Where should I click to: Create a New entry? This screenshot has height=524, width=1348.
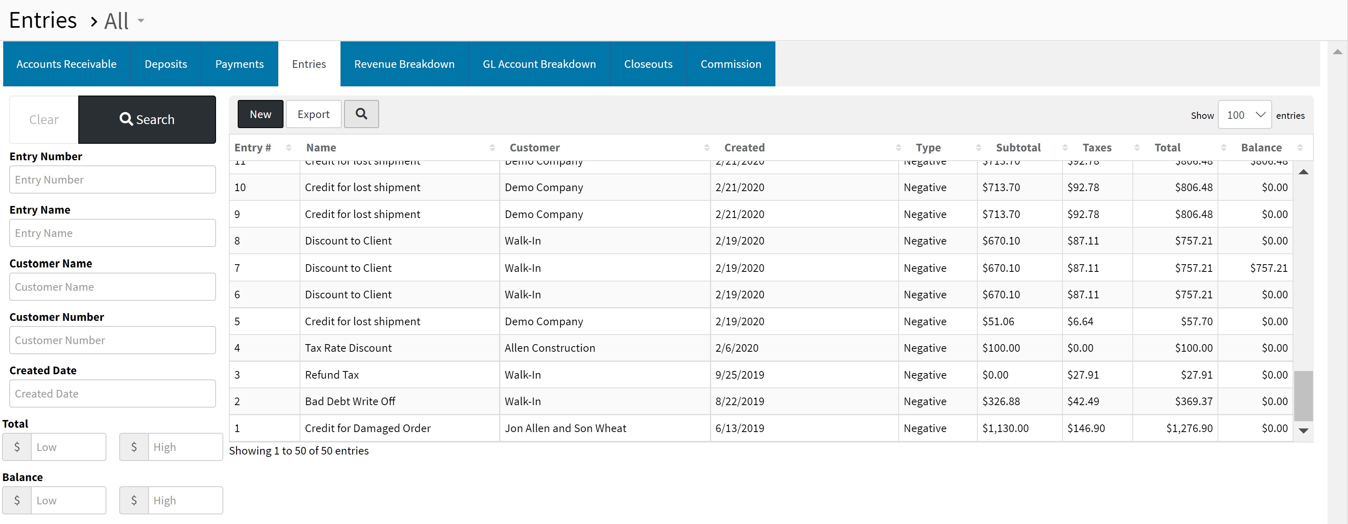pyautogui.click(x=260, y=114)
